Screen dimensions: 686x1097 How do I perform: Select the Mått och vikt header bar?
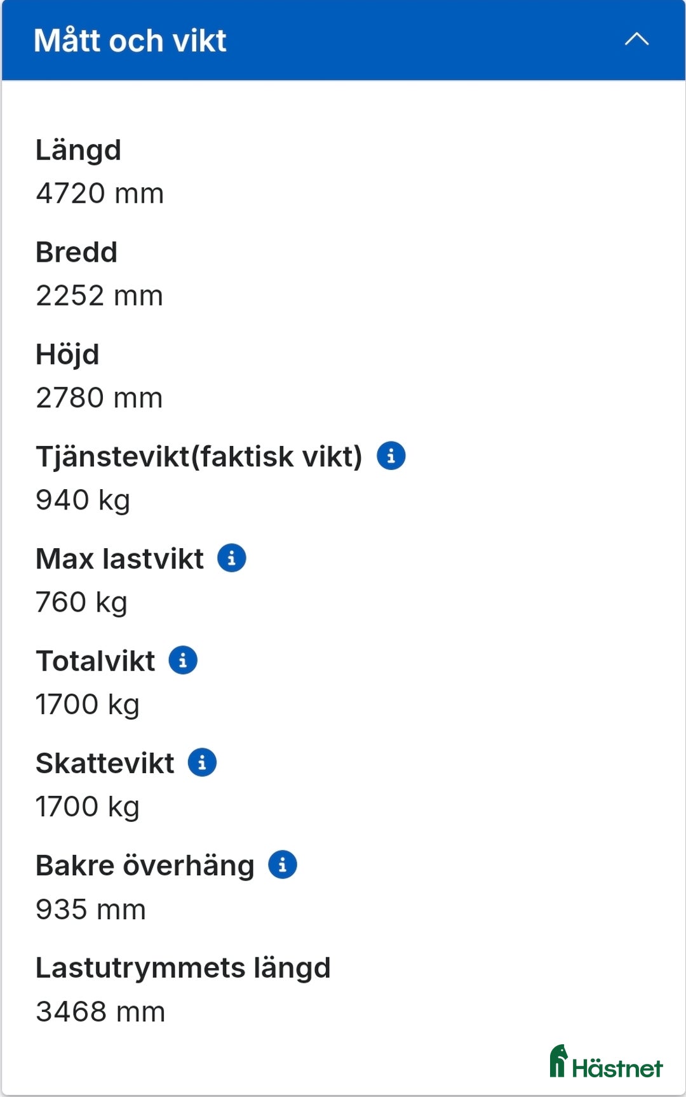click(343, 39)
